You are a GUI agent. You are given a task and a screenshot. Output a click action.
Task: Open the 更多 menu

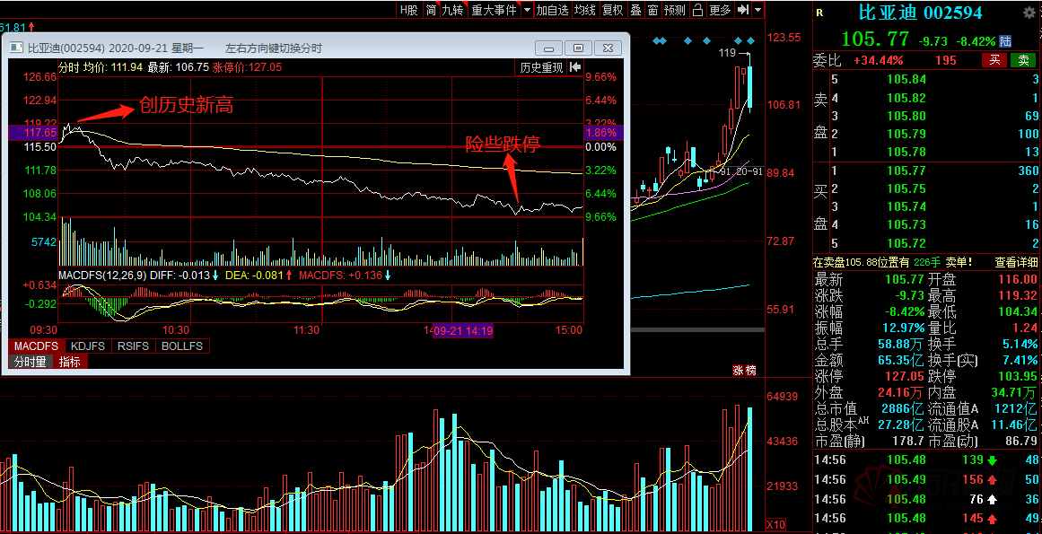[x=720, y=10]
